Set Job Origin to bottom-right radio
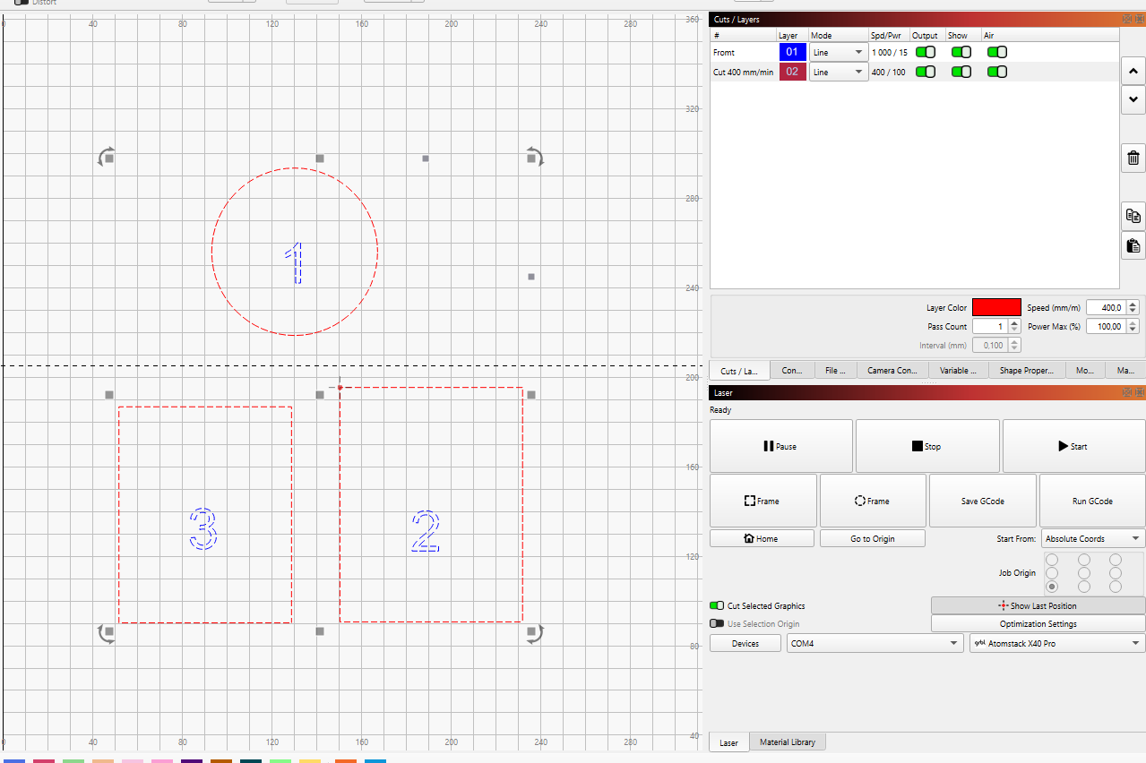The image size is (1146, 763). (1116, 587)
